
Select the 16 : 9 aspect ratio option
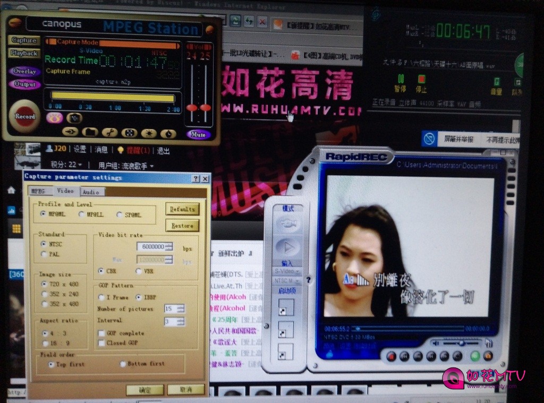point(45,343)
